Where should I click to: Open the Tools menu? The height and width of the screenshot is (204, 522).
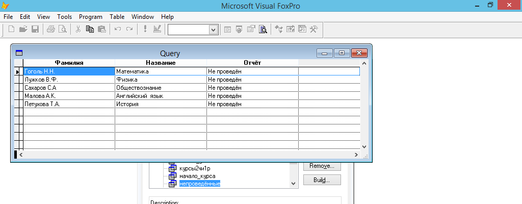pos(65,17)
